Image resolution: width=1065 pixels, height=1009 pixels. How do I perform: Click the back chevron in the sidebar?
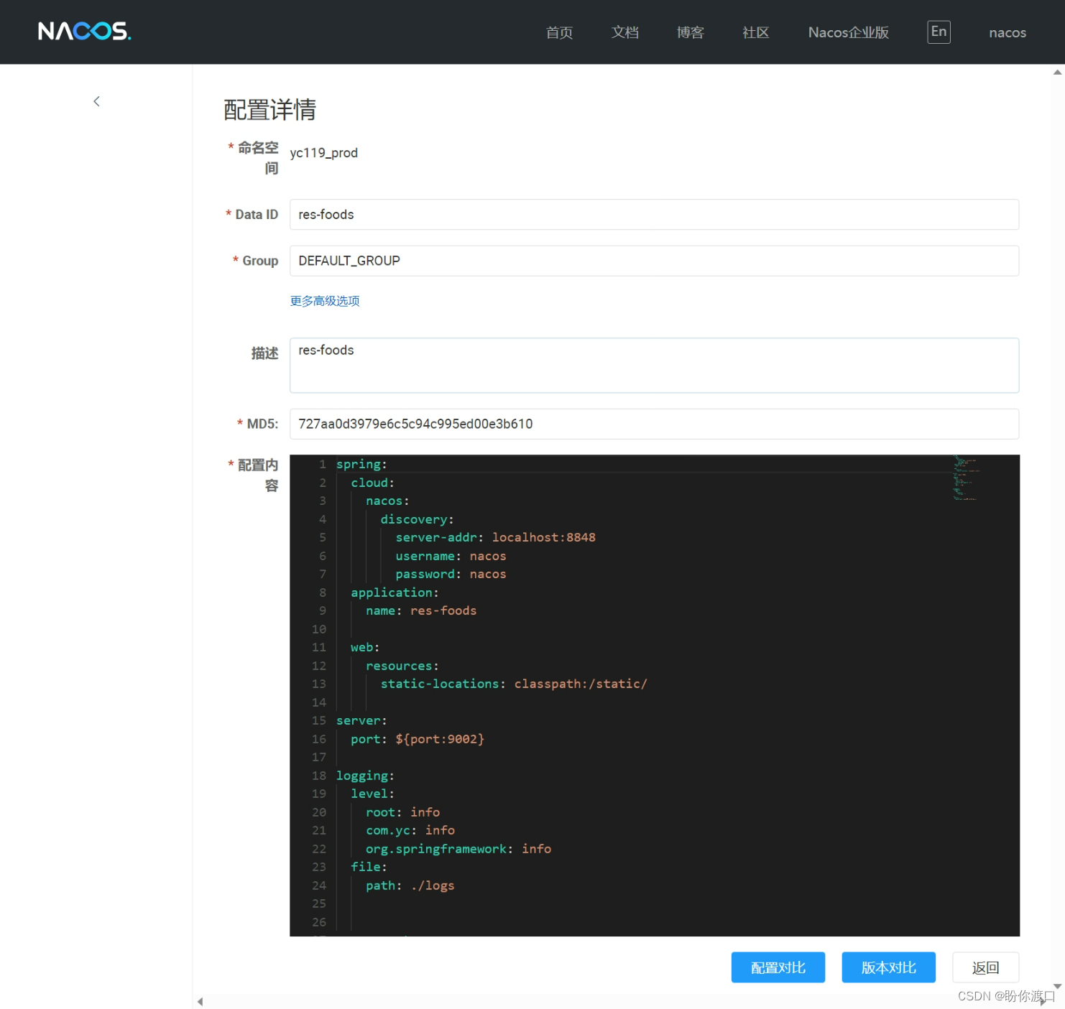click(x=96, y=101)
